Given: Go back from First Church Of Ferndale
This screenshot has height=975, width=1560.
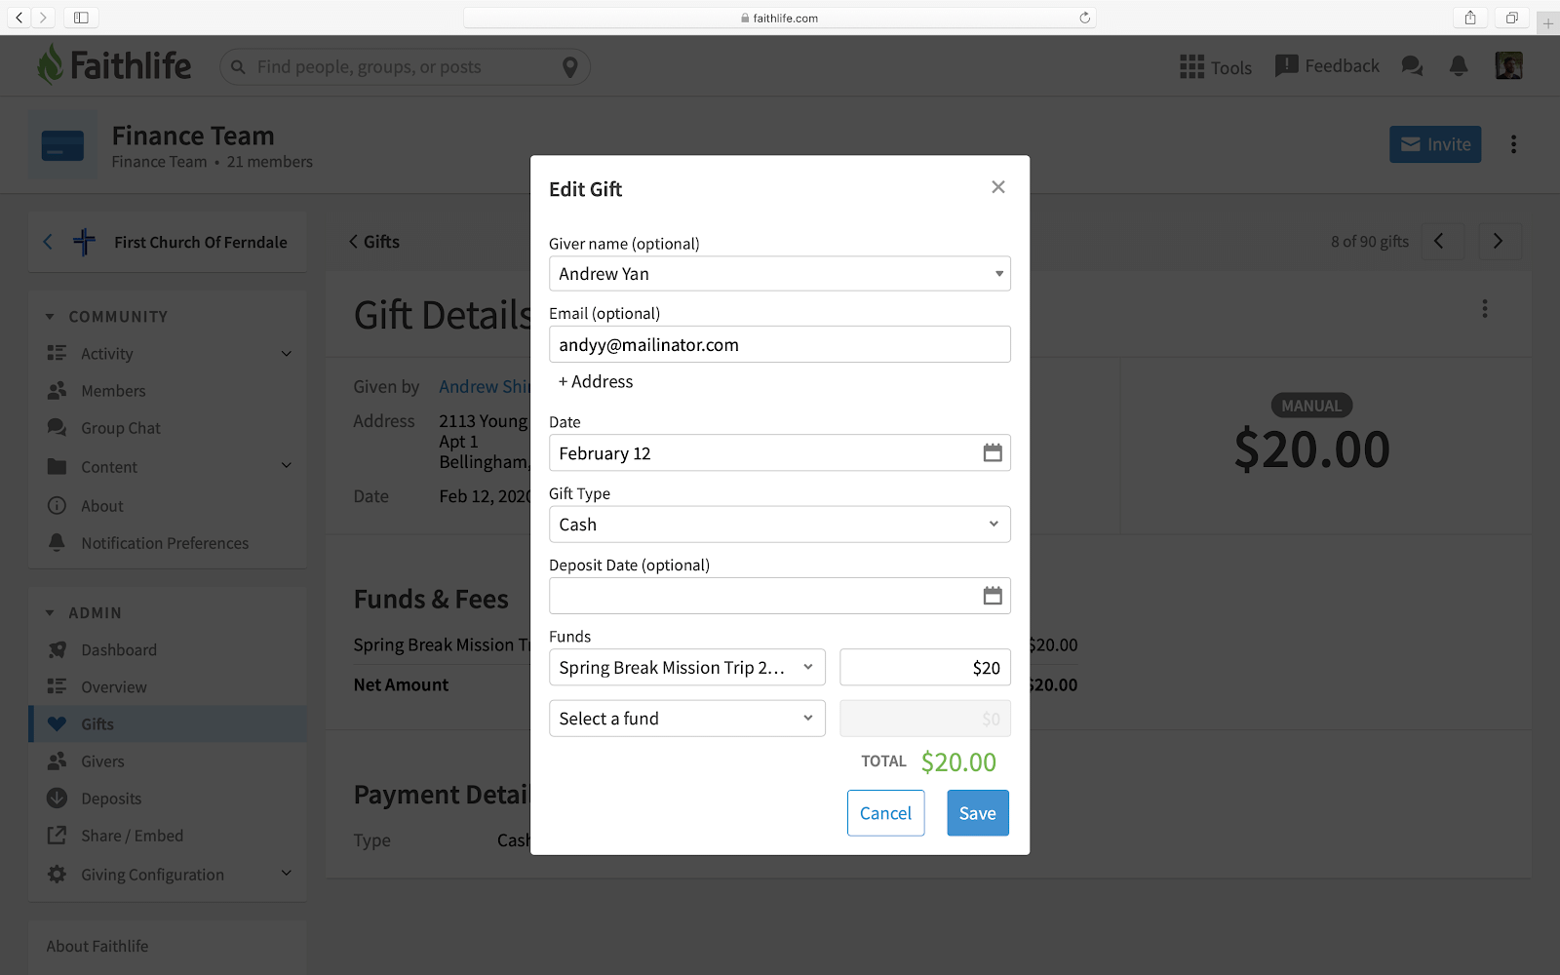Looking at the screenshot, I should coord(47,242).
